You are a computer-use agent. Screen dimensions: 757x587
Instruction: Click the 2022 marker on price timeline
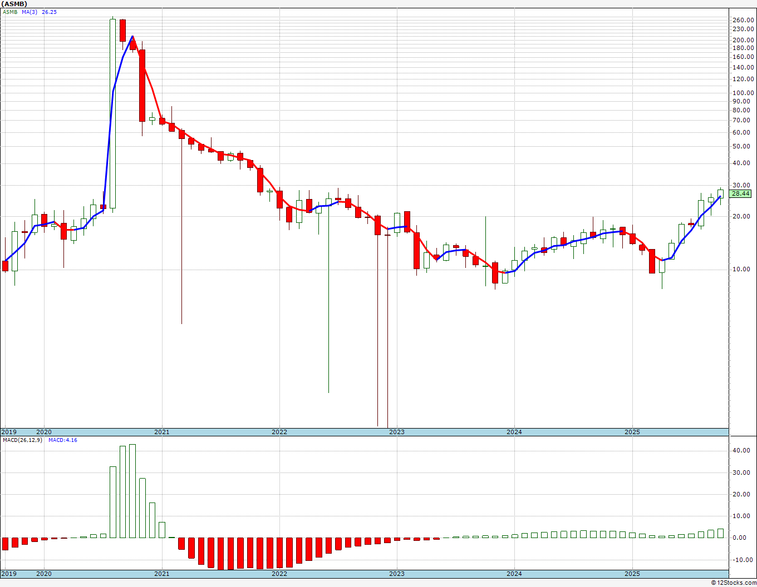pos(279,432)
